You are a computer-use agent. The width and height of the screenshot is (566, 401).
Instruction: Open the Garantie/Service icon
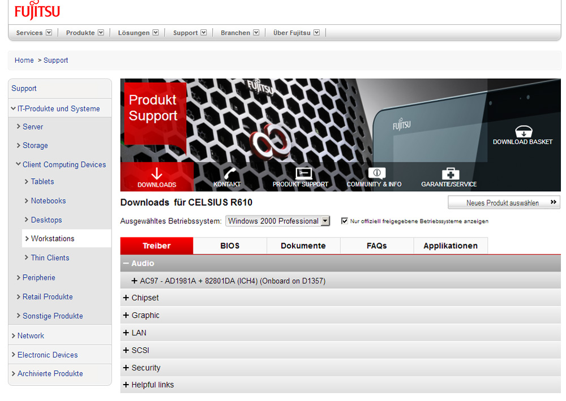click(x=450, y=174)
